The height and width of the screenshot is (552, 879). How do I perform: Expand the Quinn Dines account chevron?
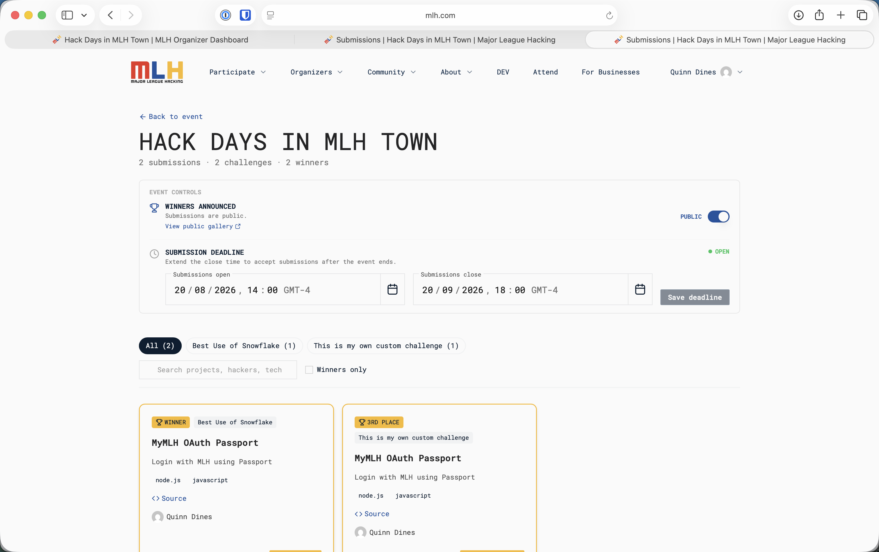739,72
